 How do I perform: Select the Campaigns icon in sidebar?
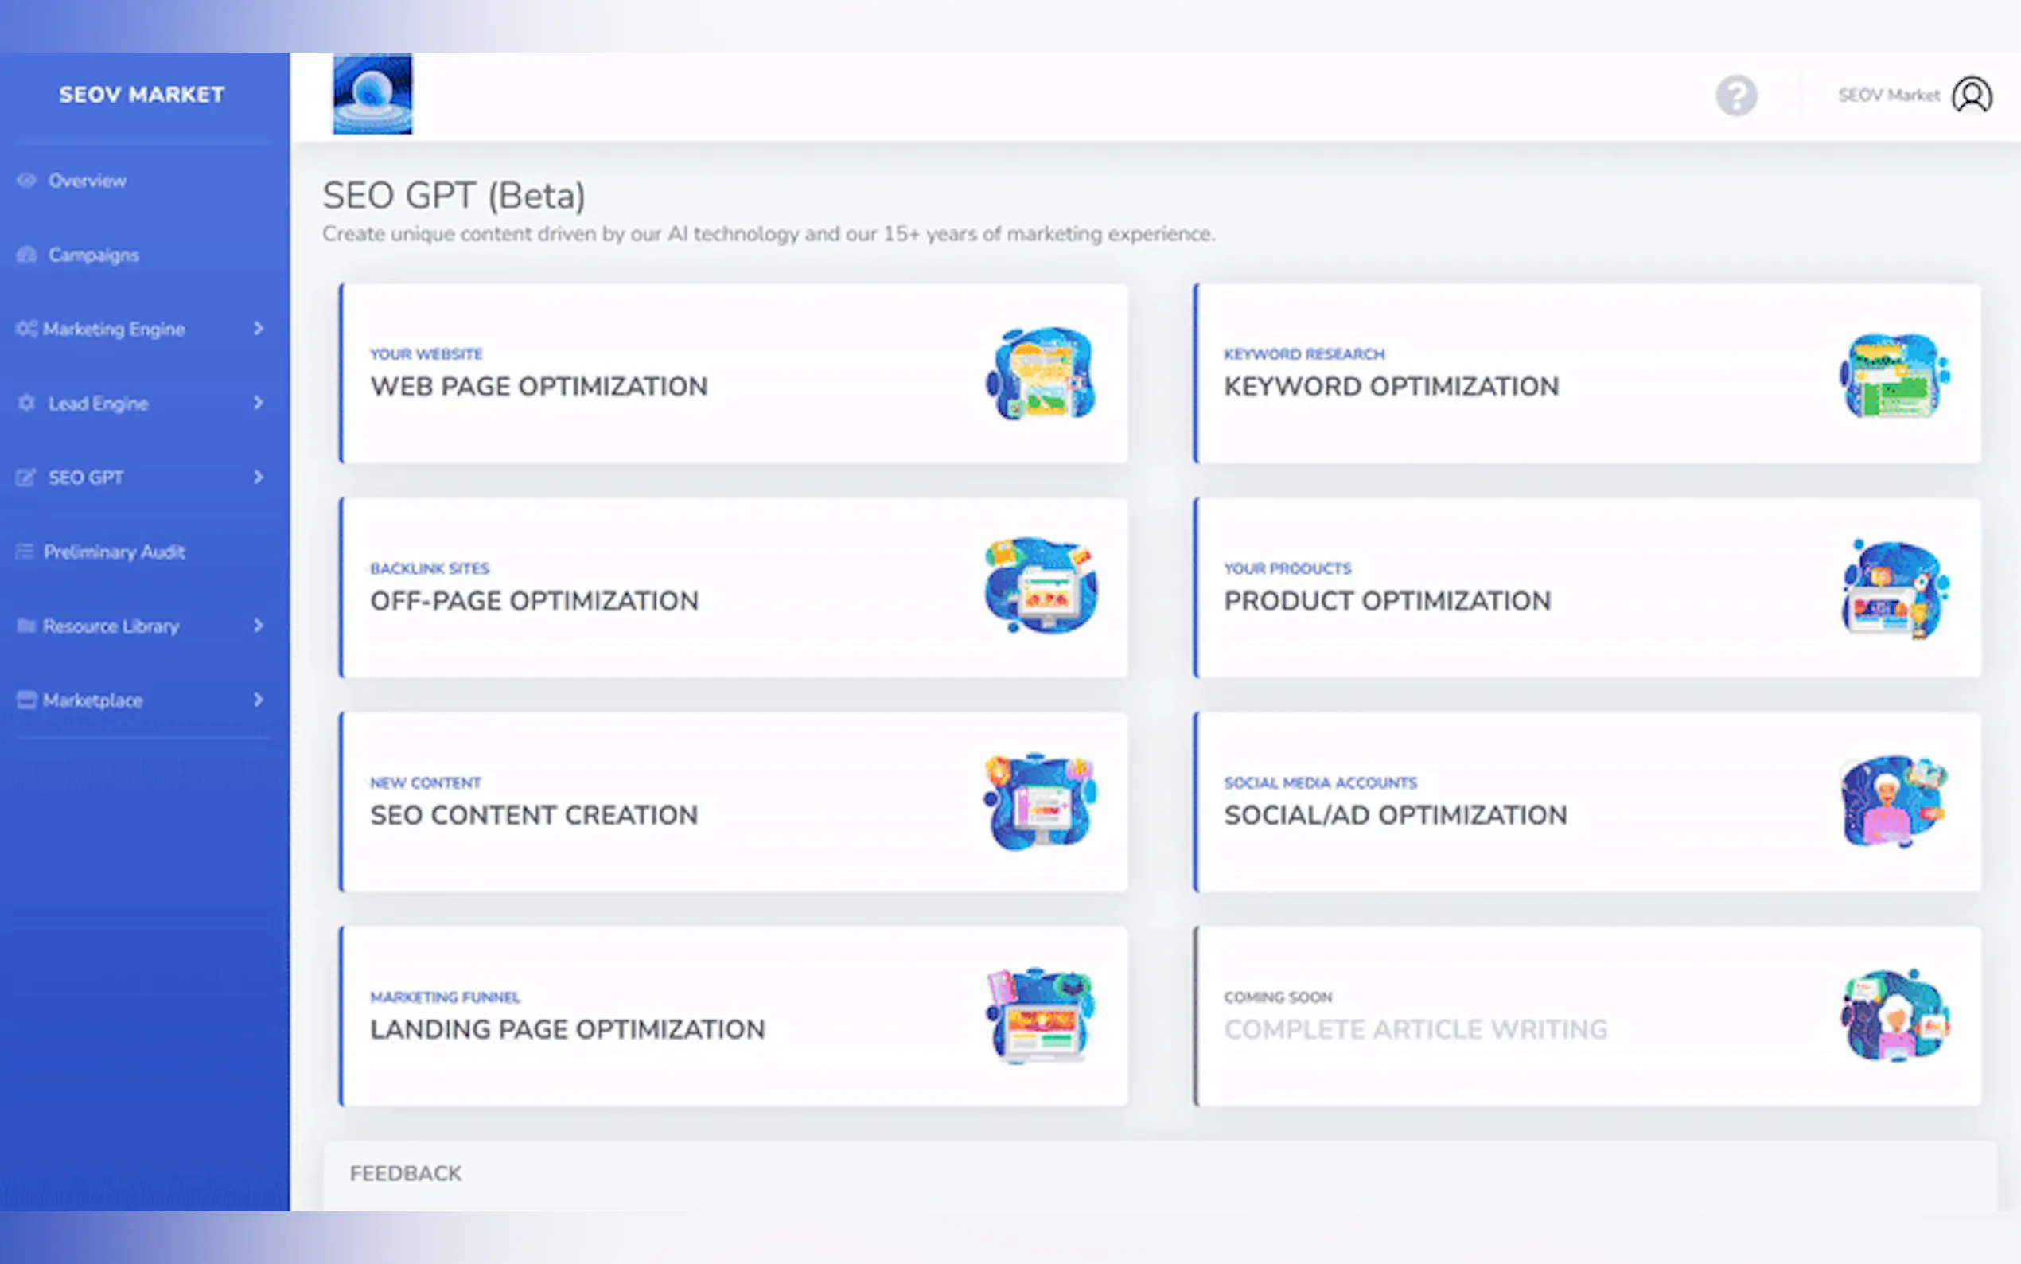point(26,254)
